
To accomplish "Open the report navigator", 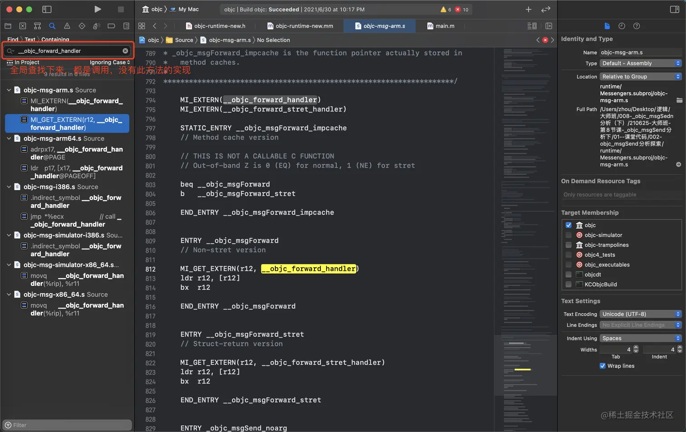I will 126,26.
